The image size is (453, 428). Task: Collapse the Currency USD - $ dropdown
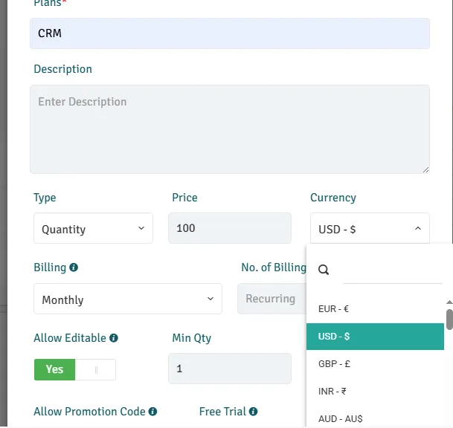point(370,228)
